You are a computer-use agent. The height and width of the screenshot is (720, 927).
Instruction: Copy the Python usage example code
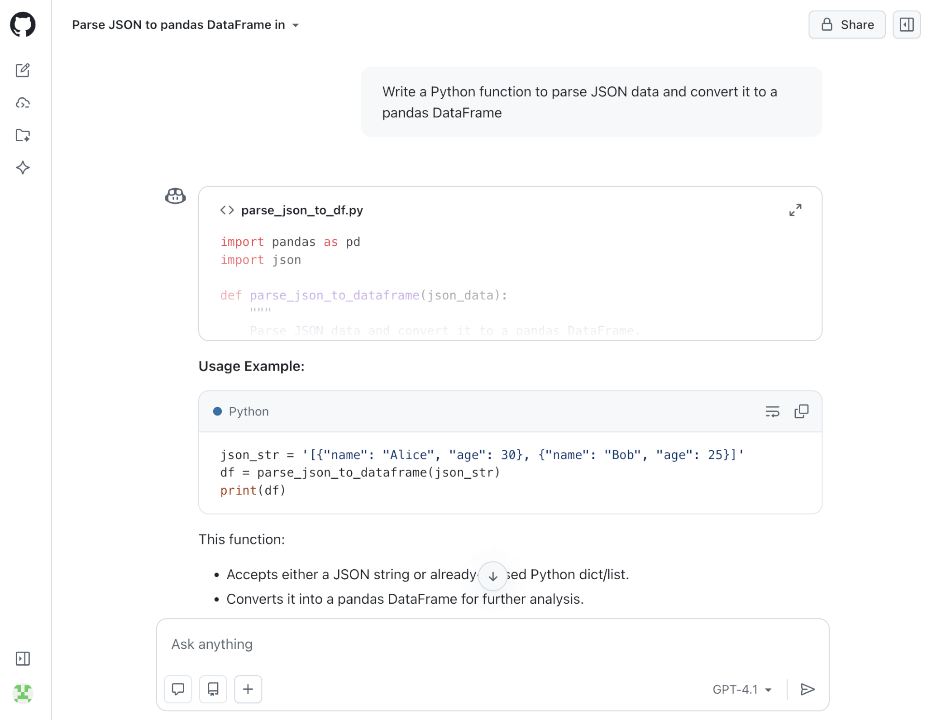tap(802, 411)
